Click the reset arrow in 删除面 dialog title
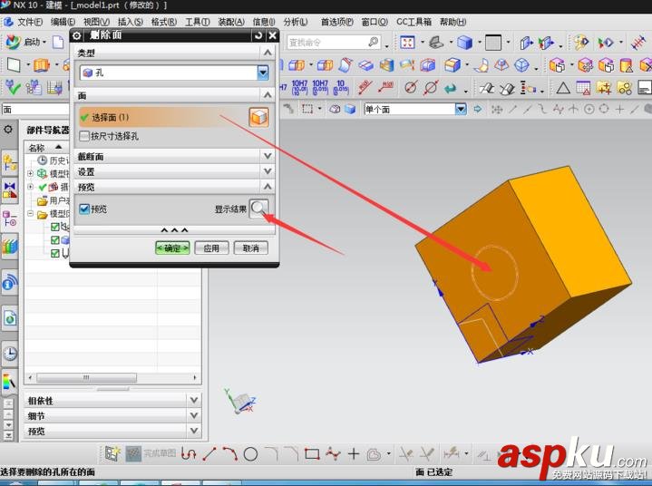Image resolution: width=652 pixels, height=486 pixels. pyautogui.click(x=258, y=35)
